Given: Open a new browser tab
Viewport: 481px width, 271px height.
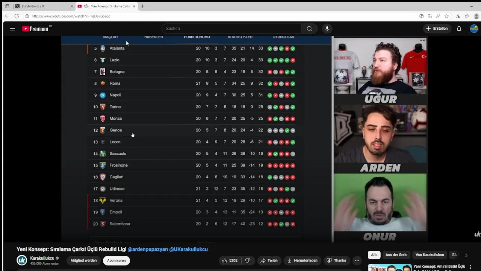Looking at the screenshot, I should click(142, 6).
